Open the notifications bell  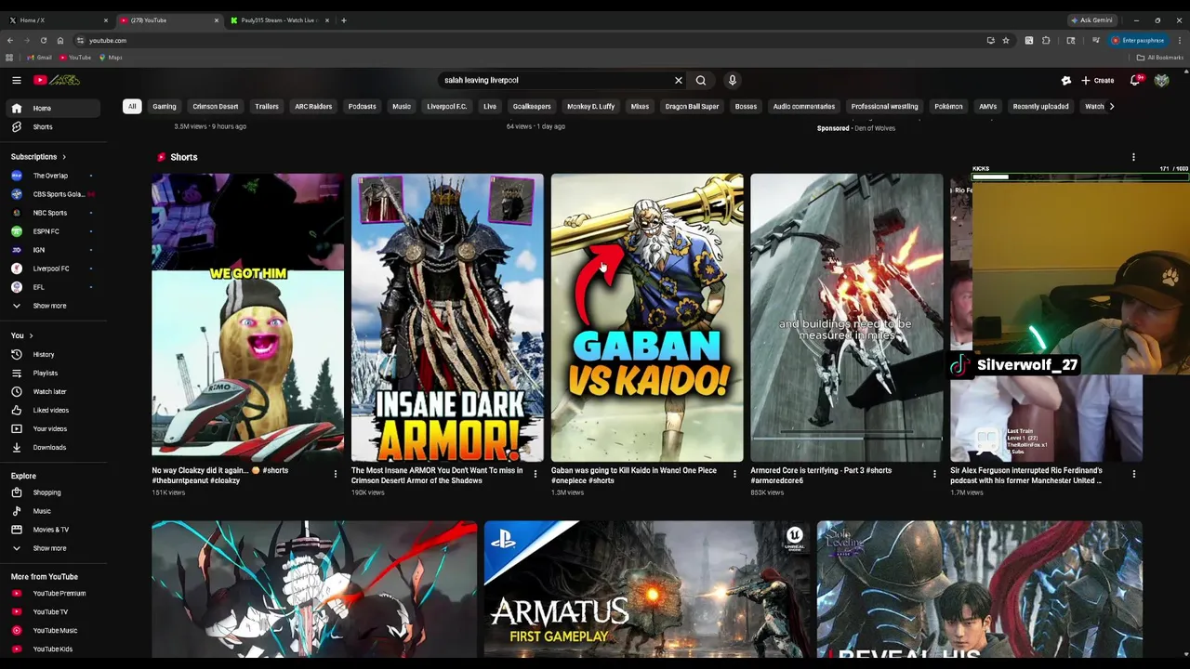(x=1135, y=80)
